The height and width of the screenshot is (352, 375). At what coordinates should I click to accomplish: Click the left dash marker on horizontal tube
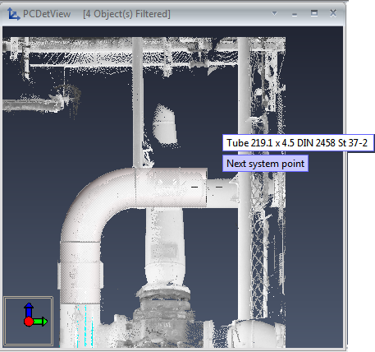194,188
